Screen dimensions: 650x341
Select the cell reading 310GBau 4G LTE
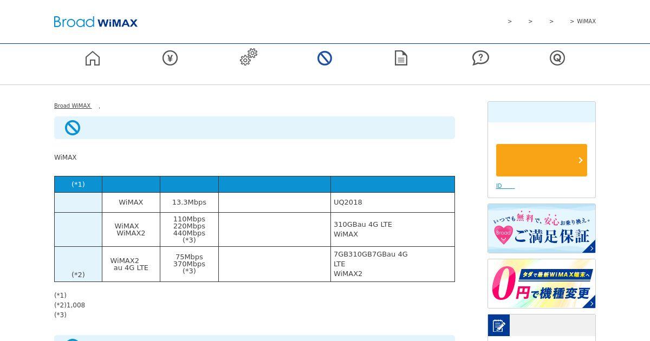tap(393, 229)
